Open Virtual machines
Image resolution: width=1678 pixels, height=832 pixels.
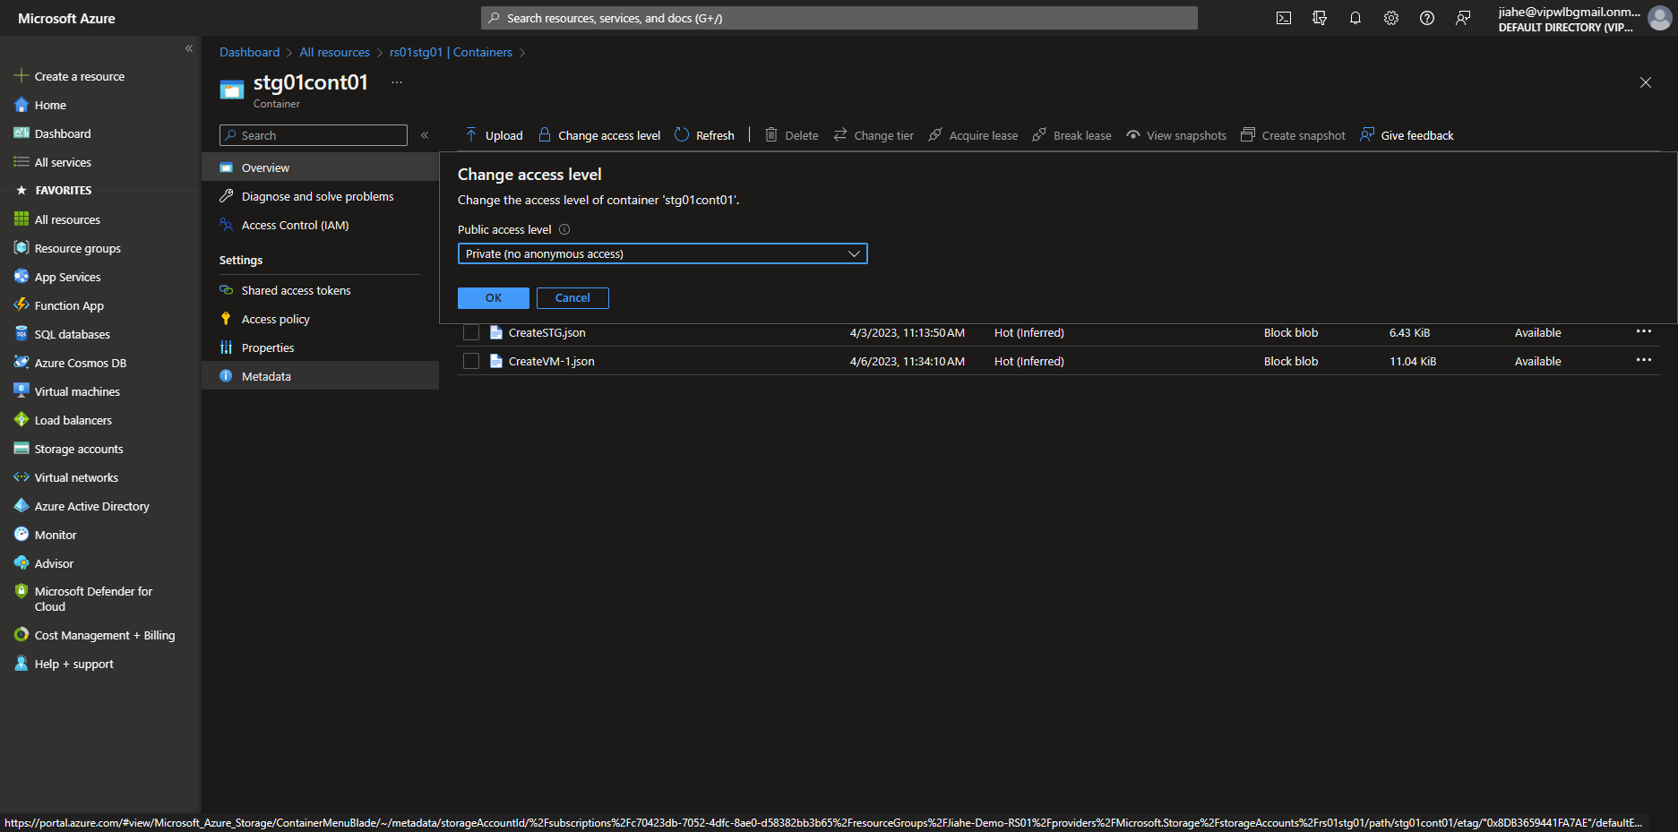click(x=100, y=391)
